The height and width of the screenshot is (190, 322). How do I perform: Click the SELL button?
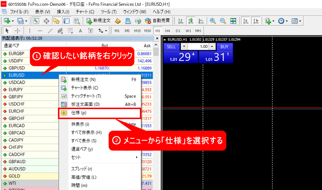pos(171,47)
